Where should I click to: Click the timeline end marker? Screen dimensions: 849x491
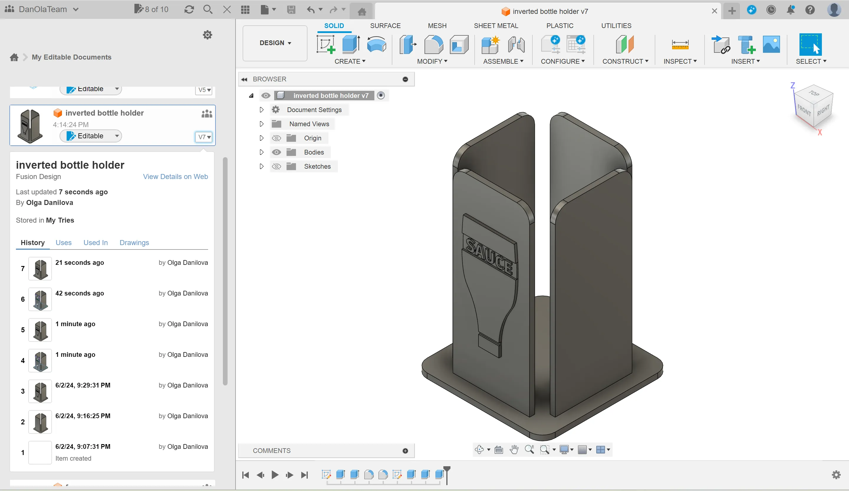447,475
